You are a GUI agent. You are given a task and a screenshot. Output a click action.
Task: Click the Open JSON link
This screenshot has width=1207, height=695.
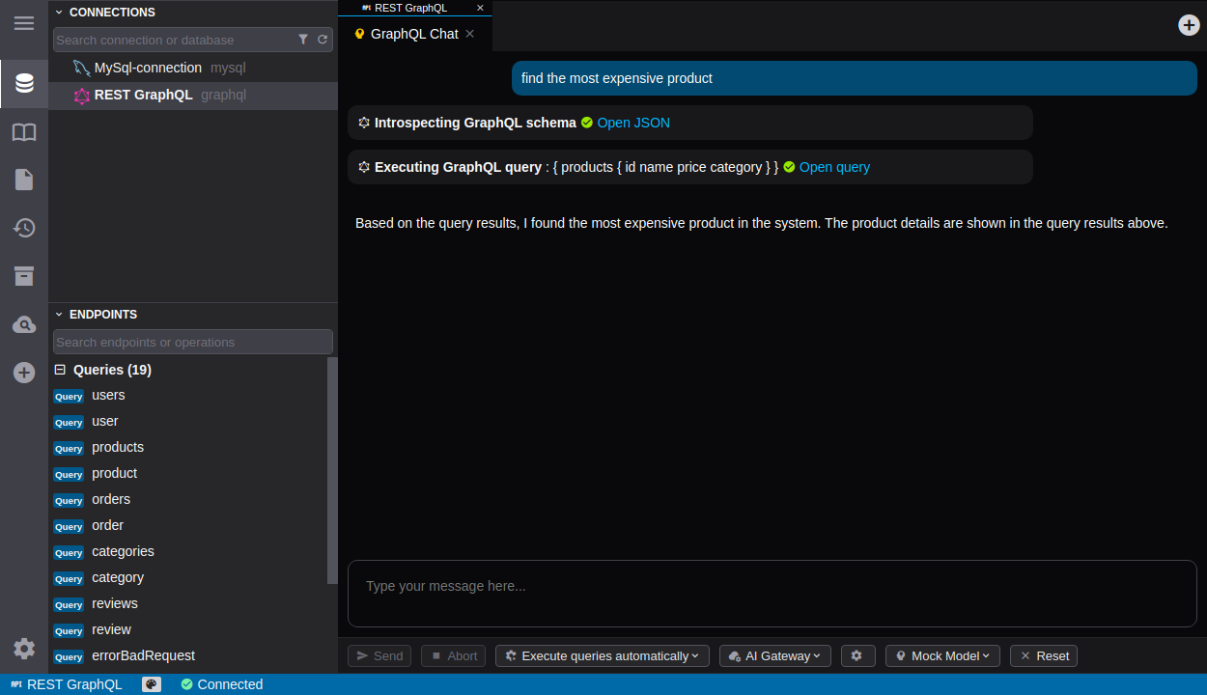point(633,123)
